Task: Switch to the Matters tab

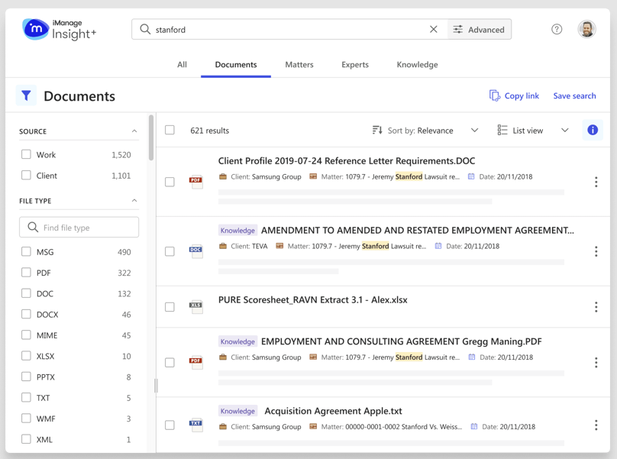Action: point(299,65)
